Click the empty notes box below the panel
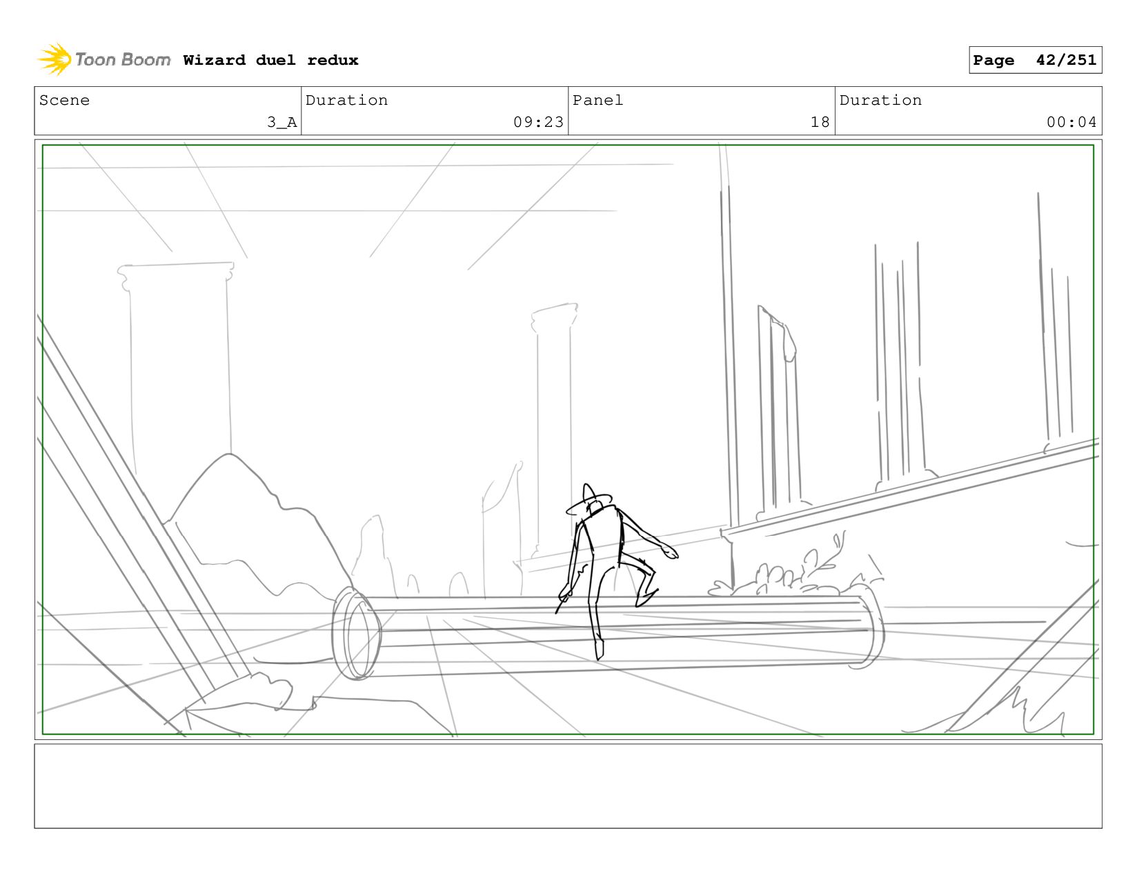1137x880 pixels. tap(568, 786)
